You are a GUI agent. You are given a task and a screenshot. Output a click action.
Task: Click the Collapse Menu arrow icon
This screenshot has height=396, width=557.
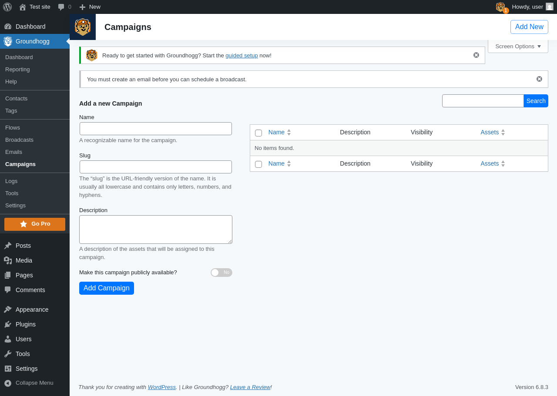[x=8, y=383]
